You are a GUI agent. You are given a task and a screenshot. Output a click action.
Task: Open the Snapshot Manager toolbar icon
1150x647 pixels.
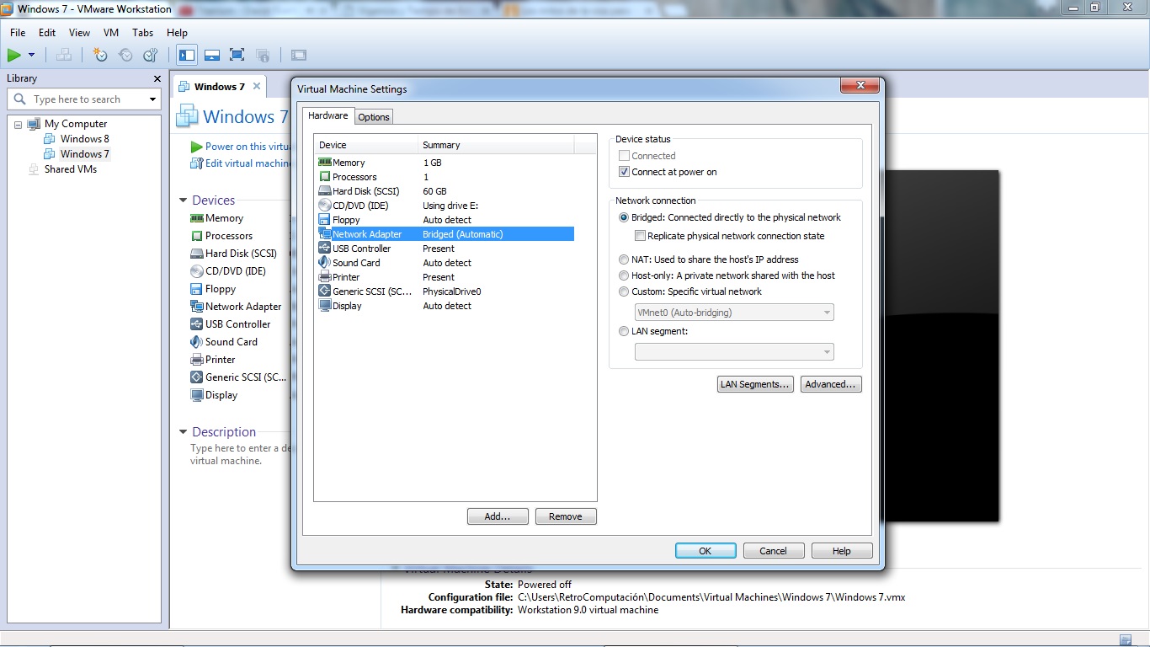coord(151,55)
